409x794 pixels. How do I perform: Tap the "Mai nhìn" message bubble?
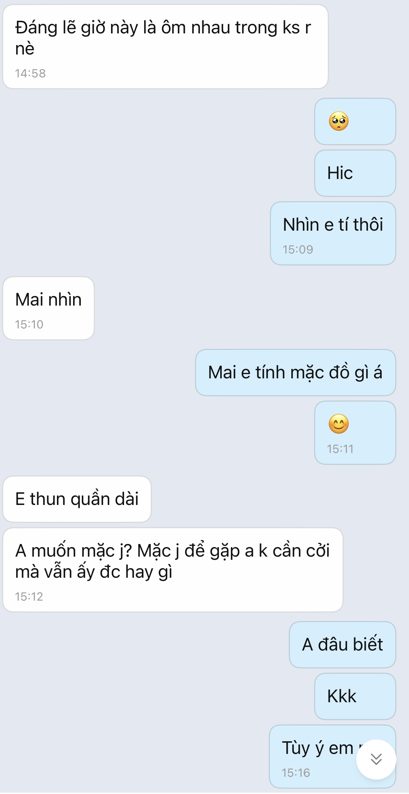[x=48, y=308]
